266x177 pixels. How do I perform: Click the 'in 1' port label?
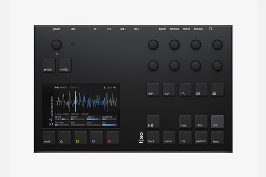coord(95,29)
